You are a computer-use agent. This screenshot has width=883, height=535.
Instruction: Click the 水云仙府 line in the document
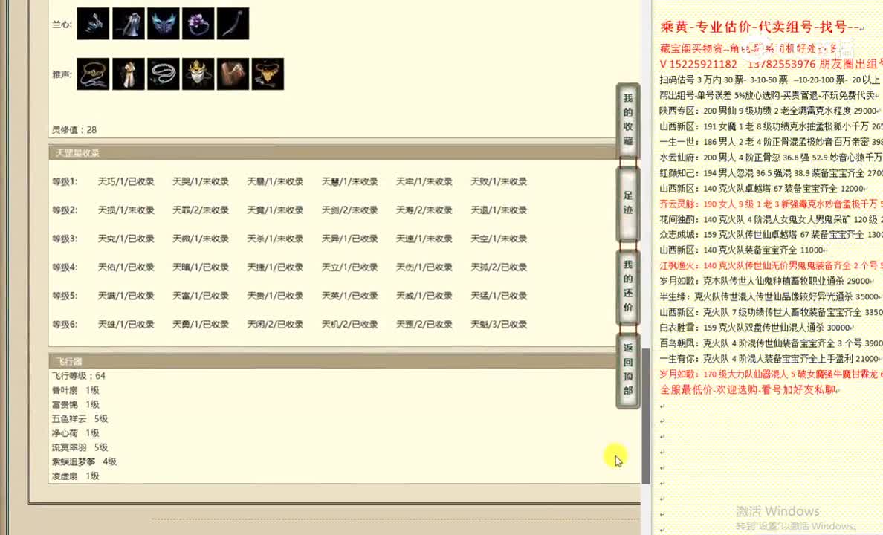[x=771, y=157]
